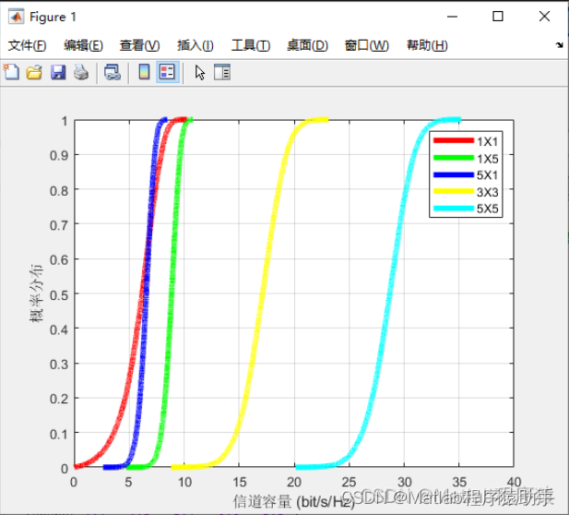Save the figure with the floppy disk icon
The height and width of the screenshot is (515, 569).
tap(58, 72)
